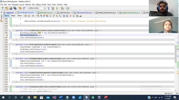Click the cursor position field in status bar

pyautogui.click(x=168, y=93)
